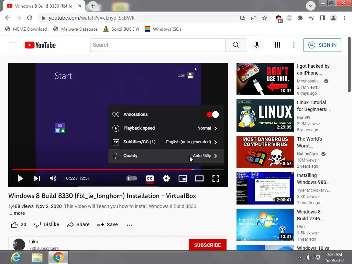Open more actions ellipsis under video
Screen dimensions: 352x264
pos(130,225)
